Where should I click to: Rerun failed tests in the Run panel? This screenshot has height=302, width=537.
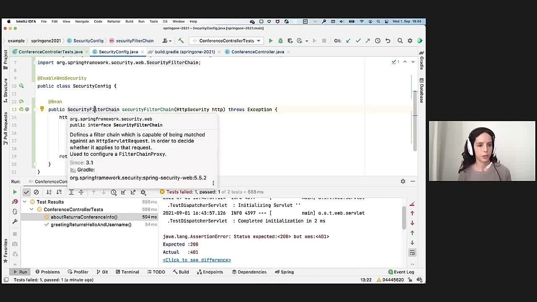pyautogui.click(x=15, y=202)
